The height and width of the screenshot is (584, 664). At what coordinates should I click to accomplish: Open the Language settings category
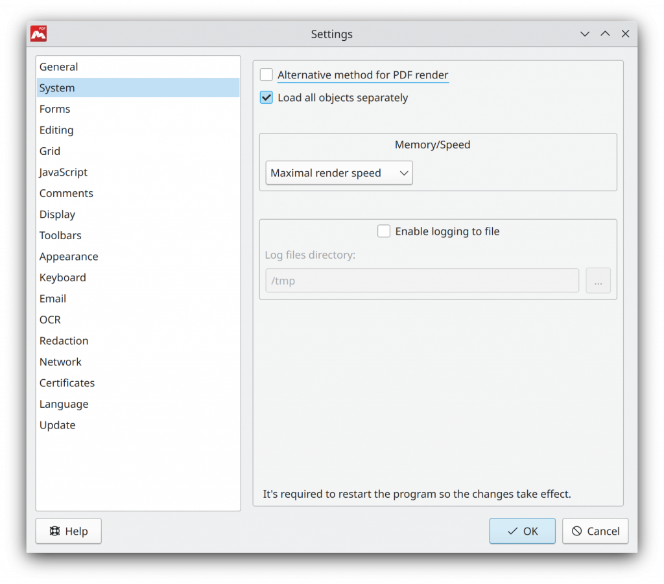coord(138,404)
